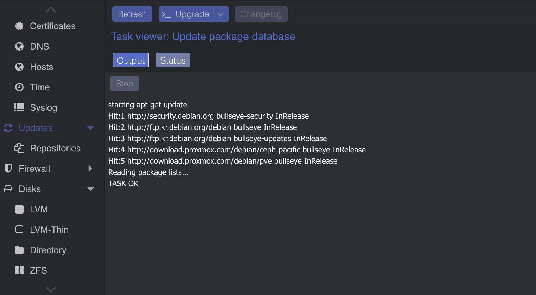Click the Hit:5 proxmox pve log line

(223, 161)
